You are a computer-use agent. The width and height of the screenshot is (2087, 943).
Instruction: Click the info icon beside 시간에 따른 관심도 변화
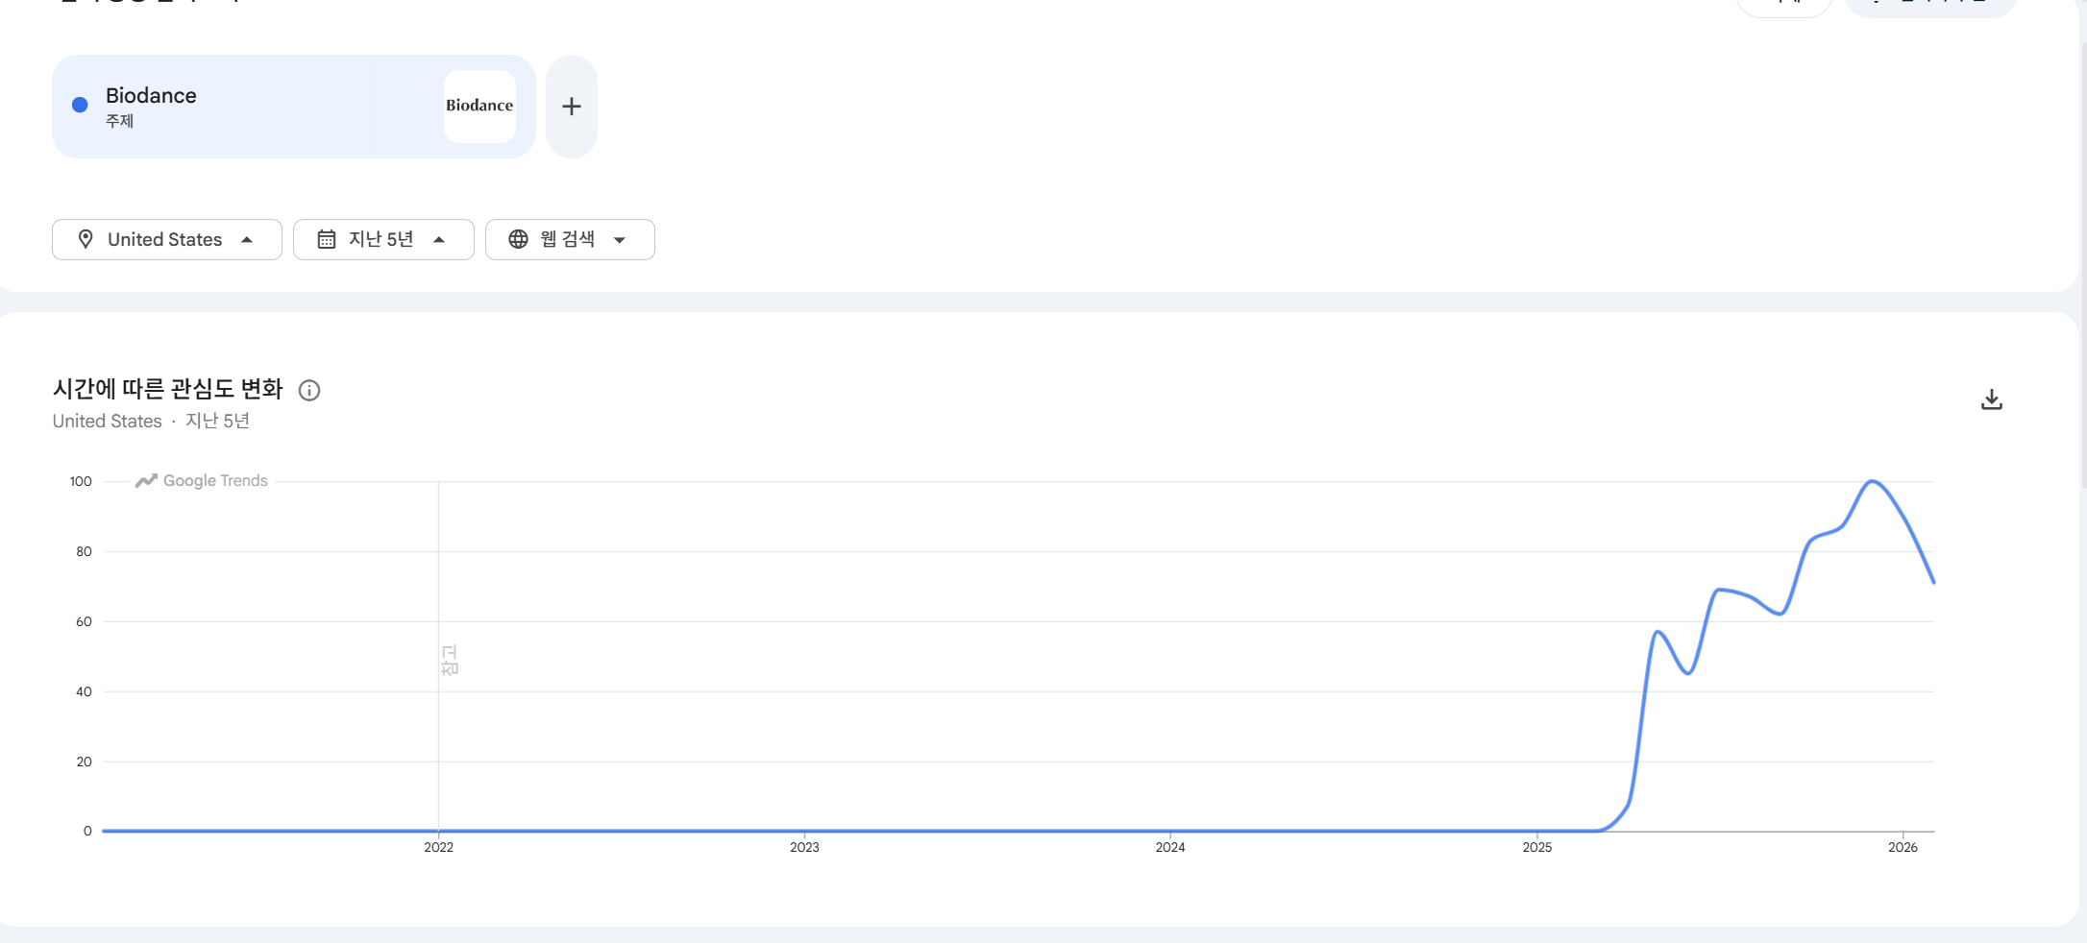click(x=309, y=390)
